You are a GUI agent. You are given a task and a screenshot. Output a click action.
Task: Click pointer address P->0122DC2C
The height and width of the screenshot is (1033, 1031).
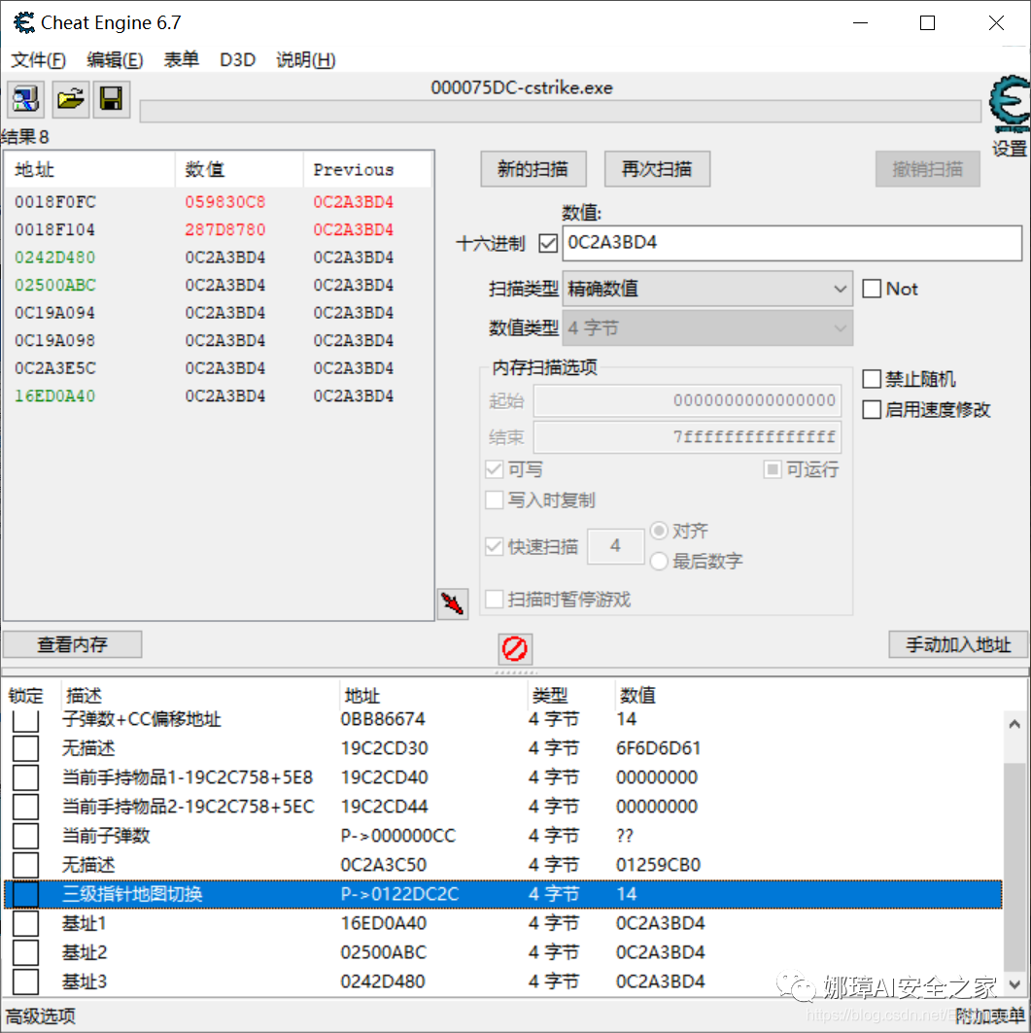pyautogui.click(x=399, y=894)
